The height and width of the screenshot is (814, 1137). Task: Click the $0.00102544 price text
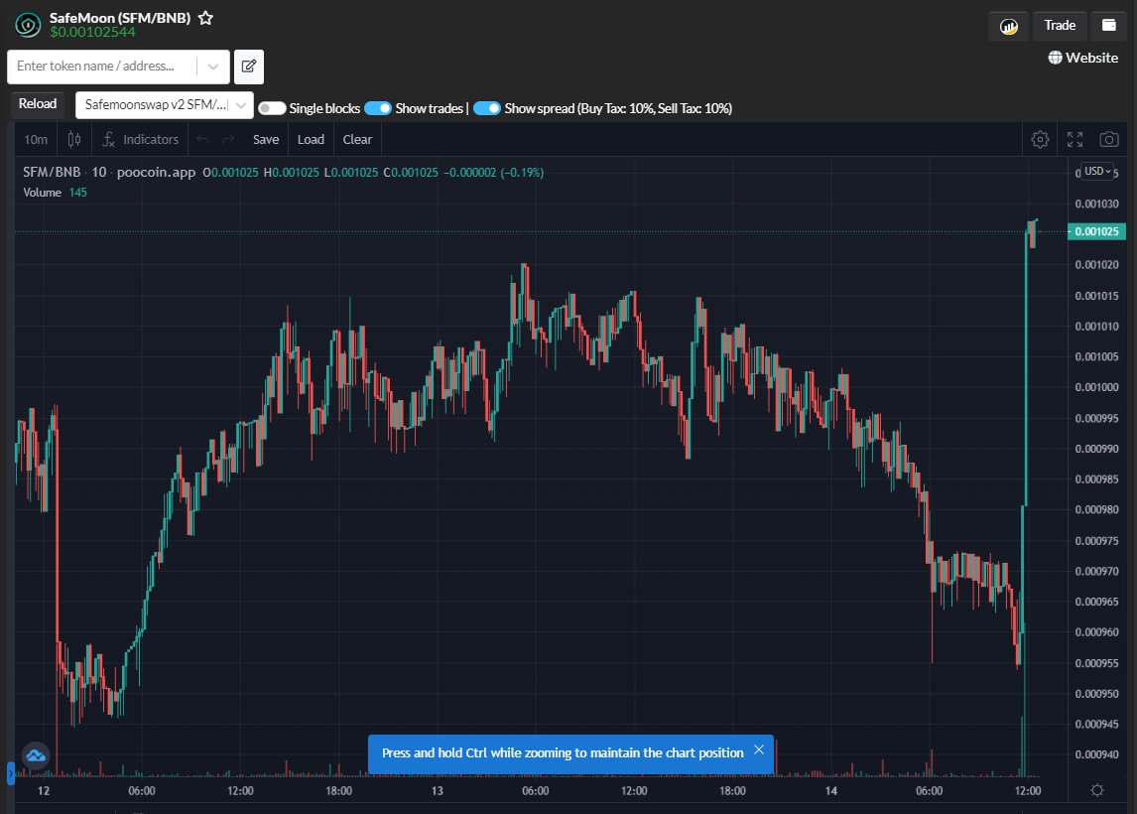click(93, 32)
